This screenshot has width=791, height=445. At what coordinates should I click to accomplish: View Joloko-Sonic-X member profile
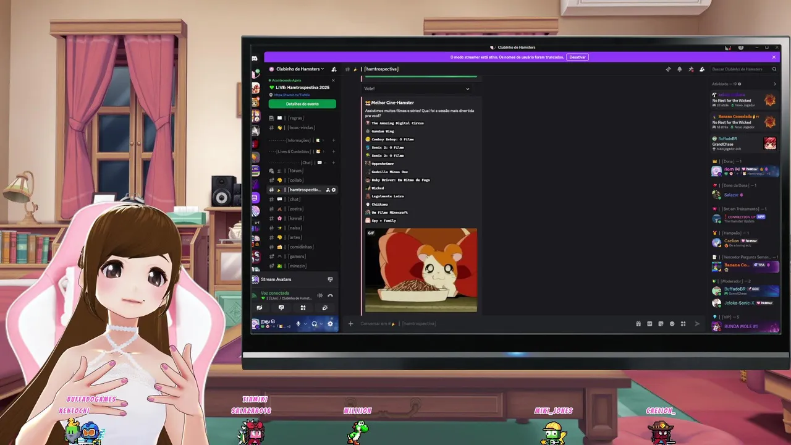[745, 303]
